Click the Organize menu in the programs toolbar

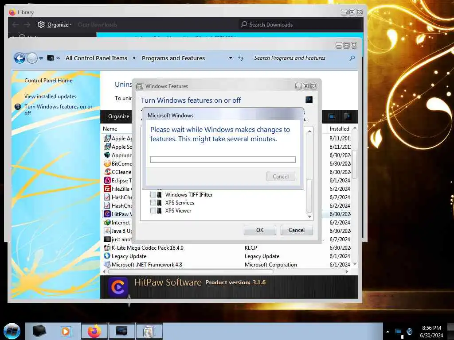coord(118,116)
